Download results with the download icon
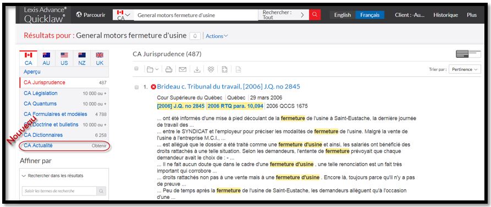 pos(197,69)
